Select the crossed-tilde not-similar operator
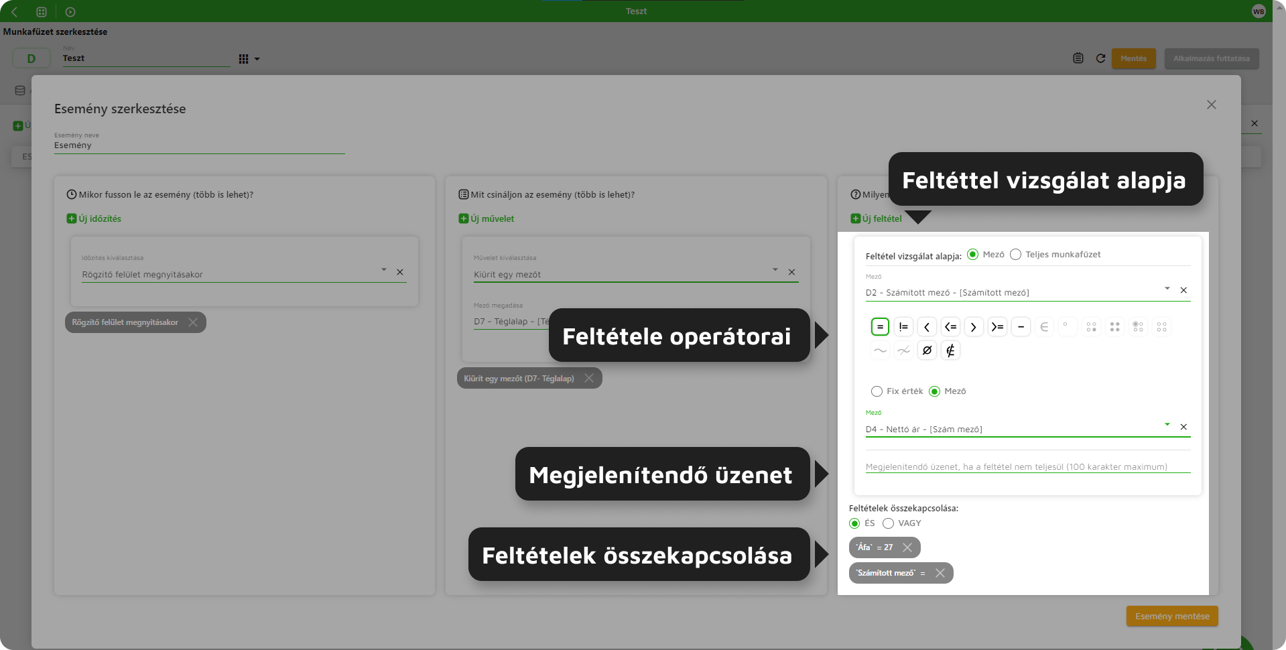 pos(903,350)
